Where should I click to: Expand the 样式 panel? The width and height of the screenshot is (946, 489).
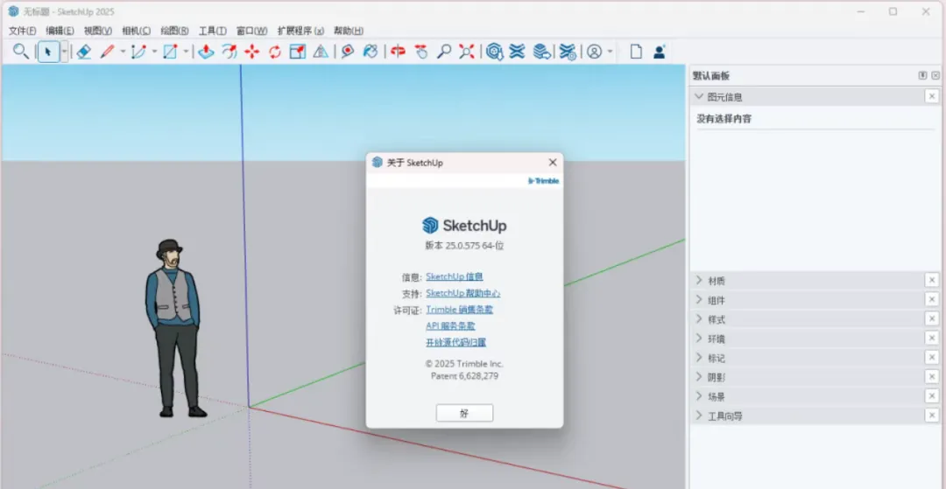point(699,318)
